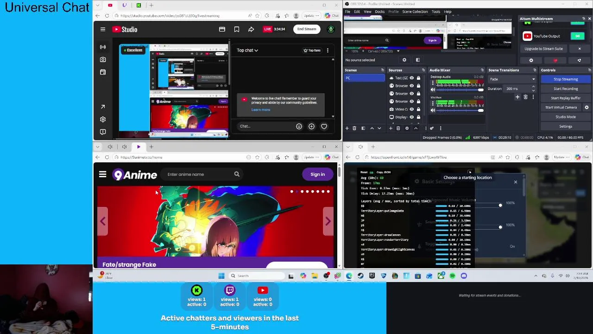The height and width of the screenshot is (334, 593).
Task: Open Studio settings gear in sidebar
Action: [x=103, y=119]
